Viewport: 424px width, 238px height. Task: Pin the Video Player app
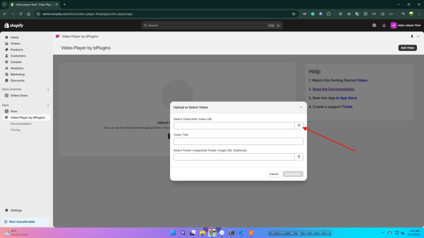[x=412, y=36]
